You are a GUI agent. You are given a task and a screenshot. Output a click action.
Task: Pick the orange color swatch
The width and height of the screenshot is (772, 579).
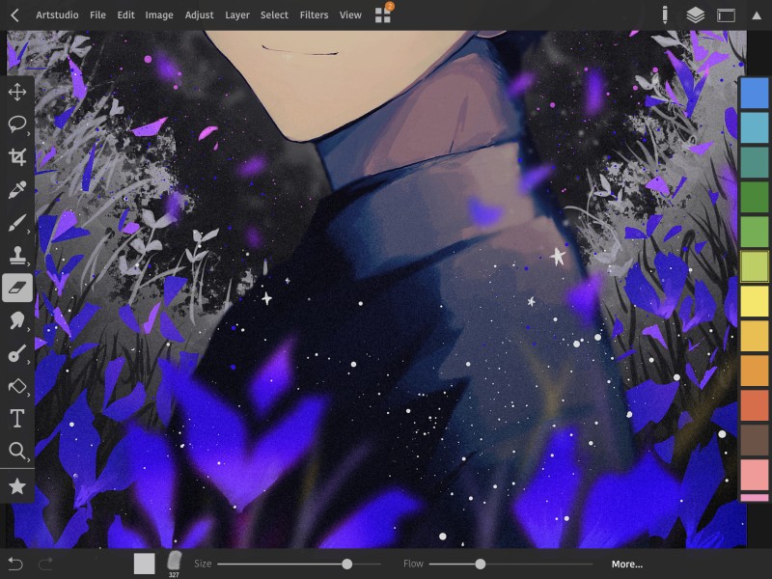(x=755, y=371)
